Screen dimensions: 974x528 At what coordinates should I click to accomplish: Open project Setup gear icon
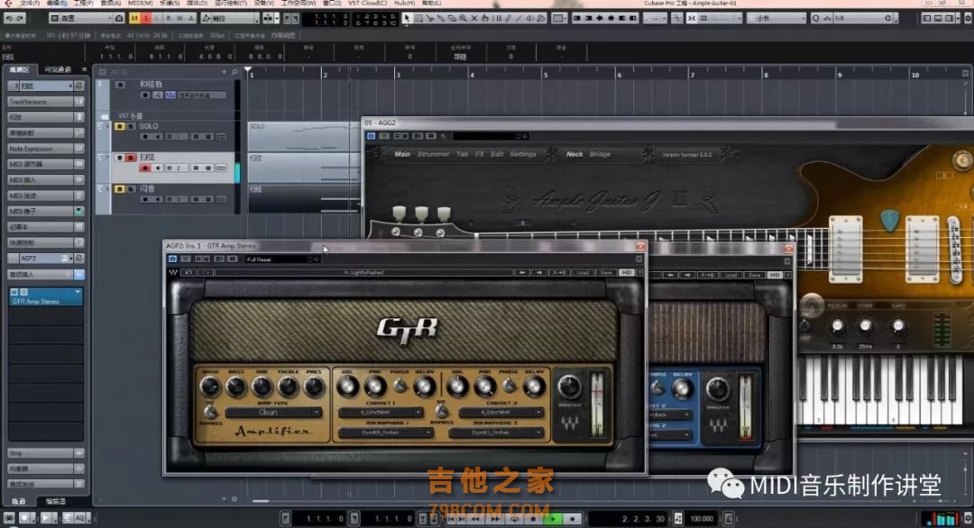(x=968, y=18)
